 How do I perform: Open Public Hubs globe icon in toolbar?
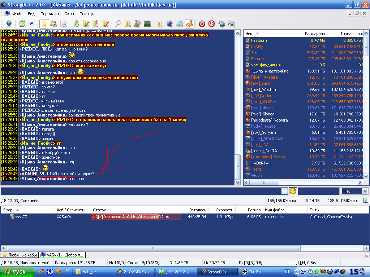point(9,24)
